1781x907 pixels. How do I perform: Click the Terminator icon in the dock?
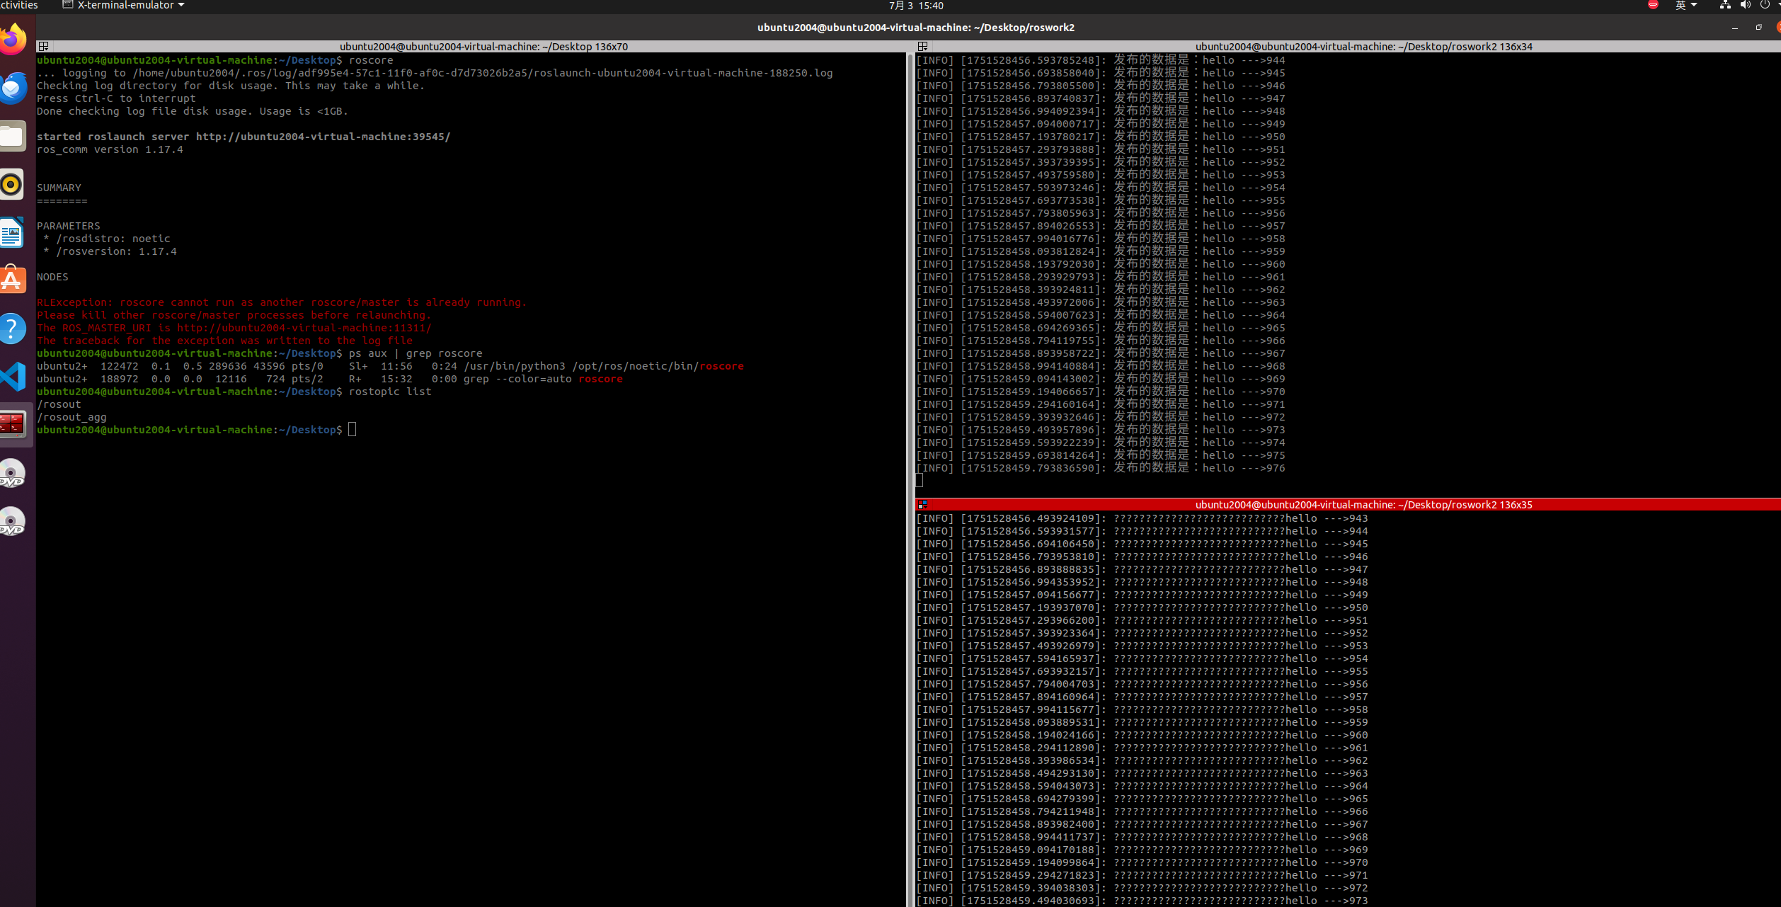pos(13,425)
